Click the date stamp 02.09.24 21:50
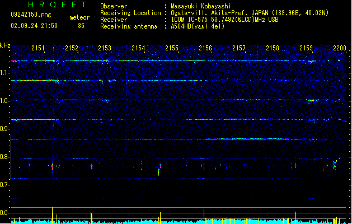 coord(34,26)
